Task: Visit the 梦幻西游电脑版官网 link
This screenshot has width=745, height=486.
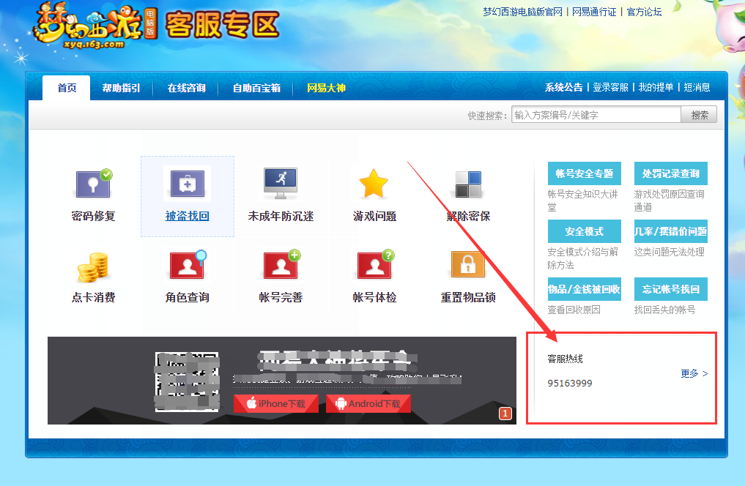Action: point(522,12)
